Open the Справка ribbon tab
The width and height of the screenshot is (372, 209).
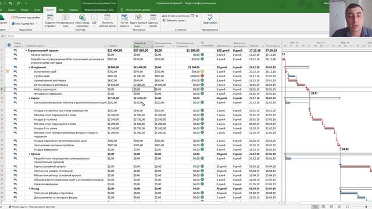tap(73, 10)
